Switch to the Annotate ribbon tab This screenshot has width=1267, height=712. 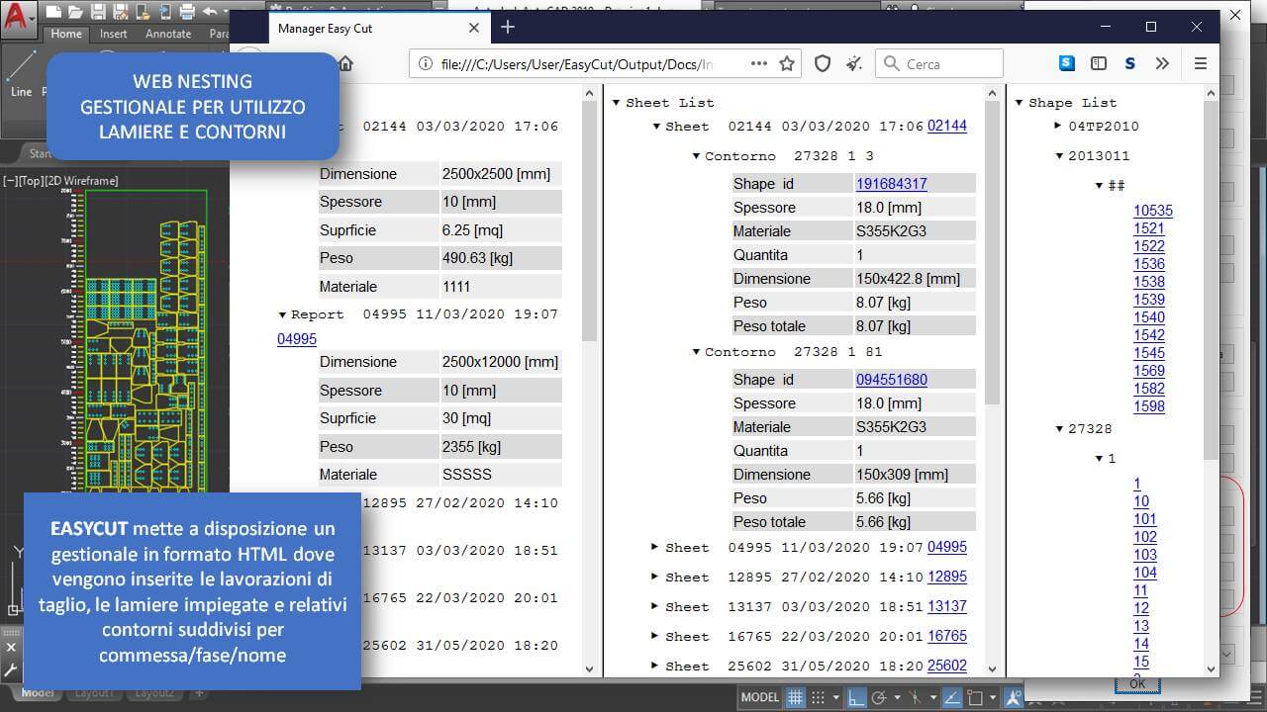(x=168, y=34)
